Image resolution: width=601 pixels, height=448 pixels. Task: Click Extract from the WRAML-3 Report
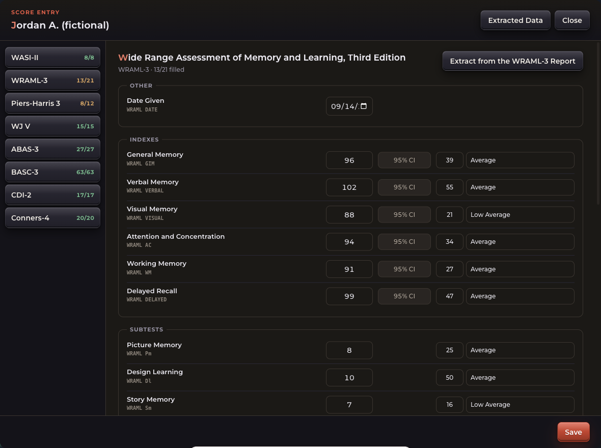512,61
